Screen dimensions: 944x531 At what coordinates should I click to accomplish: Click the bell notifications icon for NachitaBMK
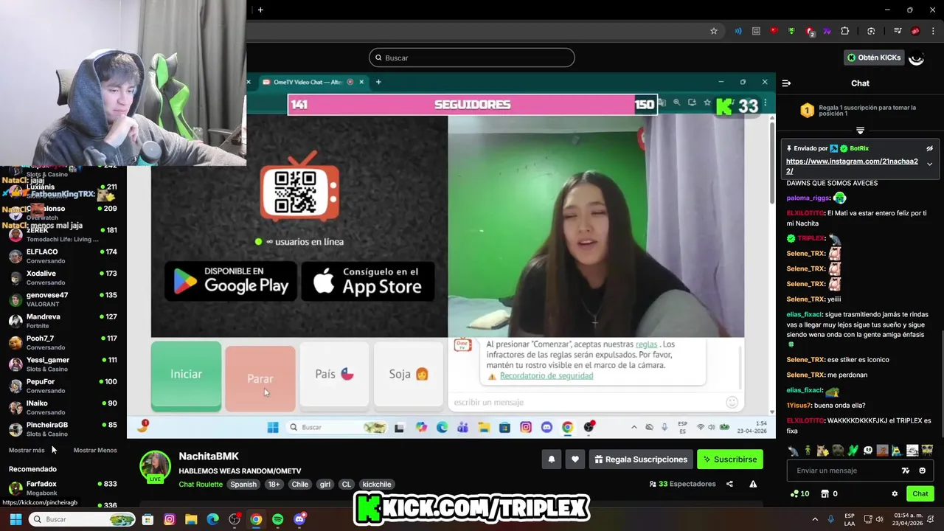click(551, 459)
